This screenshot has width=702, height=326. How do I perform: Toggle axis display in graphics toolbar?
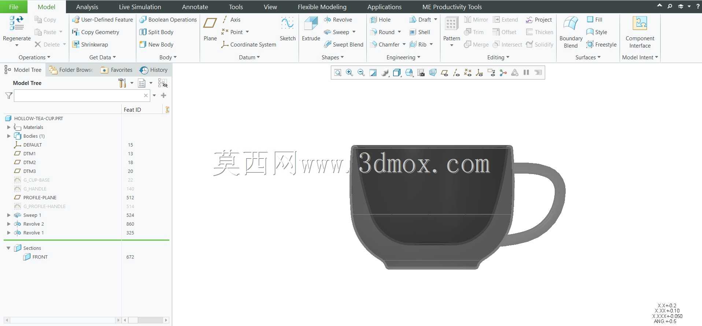(456, 73)
